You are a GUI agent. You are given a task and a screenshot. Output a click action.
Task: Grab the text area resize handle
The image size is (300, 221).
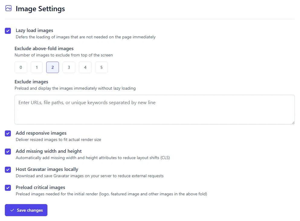click(x=293, y=123)
